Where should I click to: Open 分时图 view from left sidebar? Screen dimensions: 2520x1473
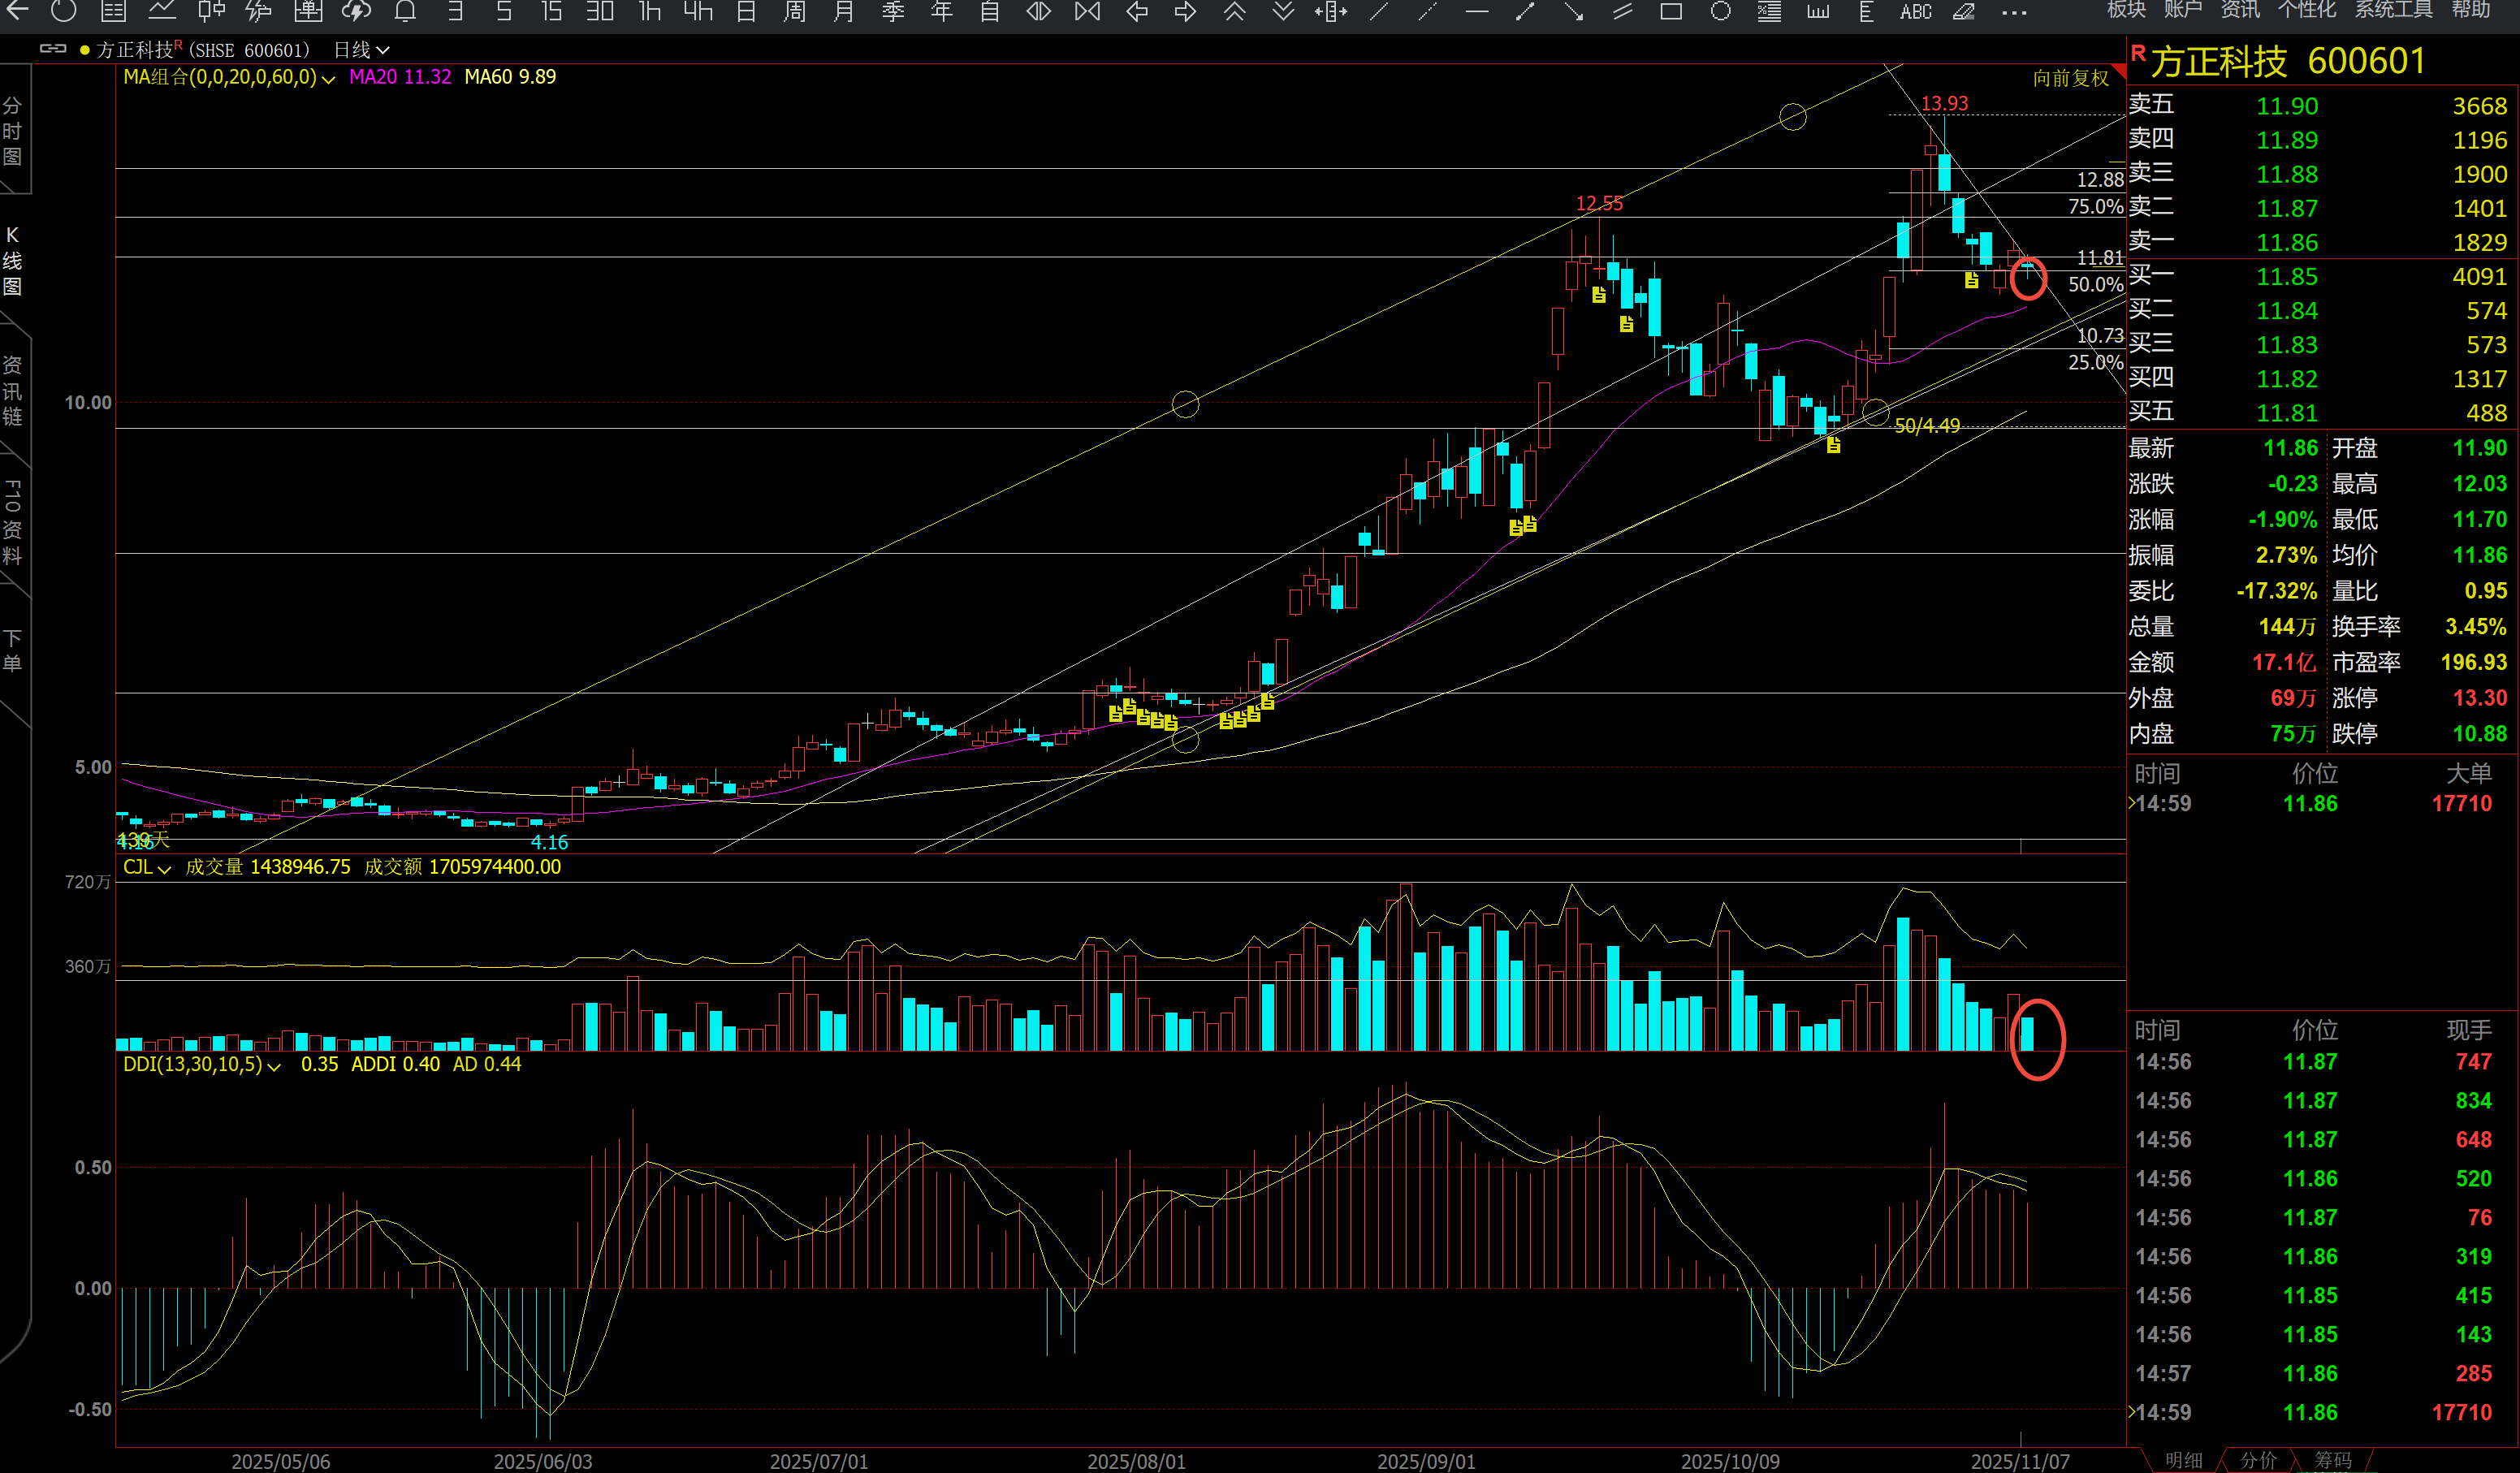click(13, 131)
